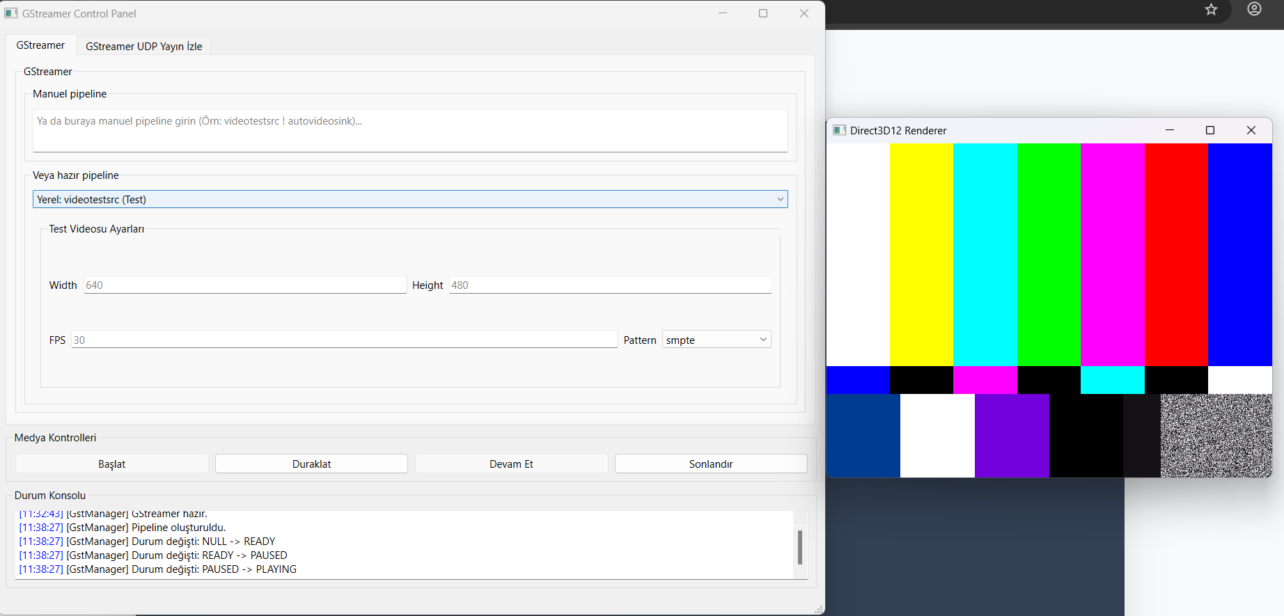Close the Direct3D12 Renderer window
Image resolution: width=1284 pixels, height=616 pixels.
[x=1251, y=130]
